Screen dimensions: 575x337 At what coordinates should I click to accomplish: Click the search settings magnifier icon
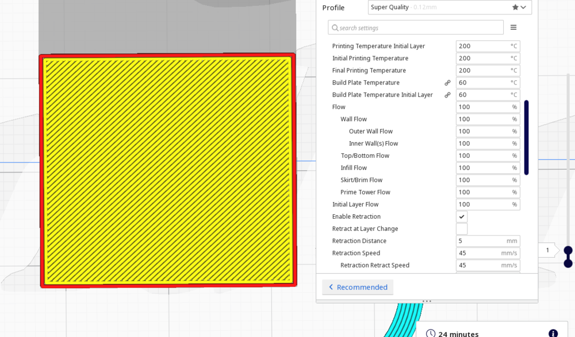335,28
